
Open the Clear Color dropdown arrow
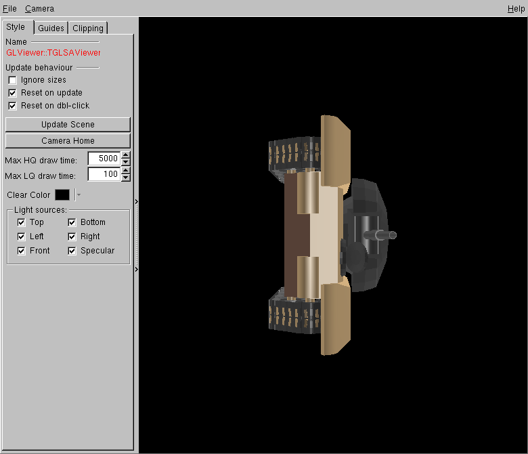pyautogui.click(x=79, y=194)
